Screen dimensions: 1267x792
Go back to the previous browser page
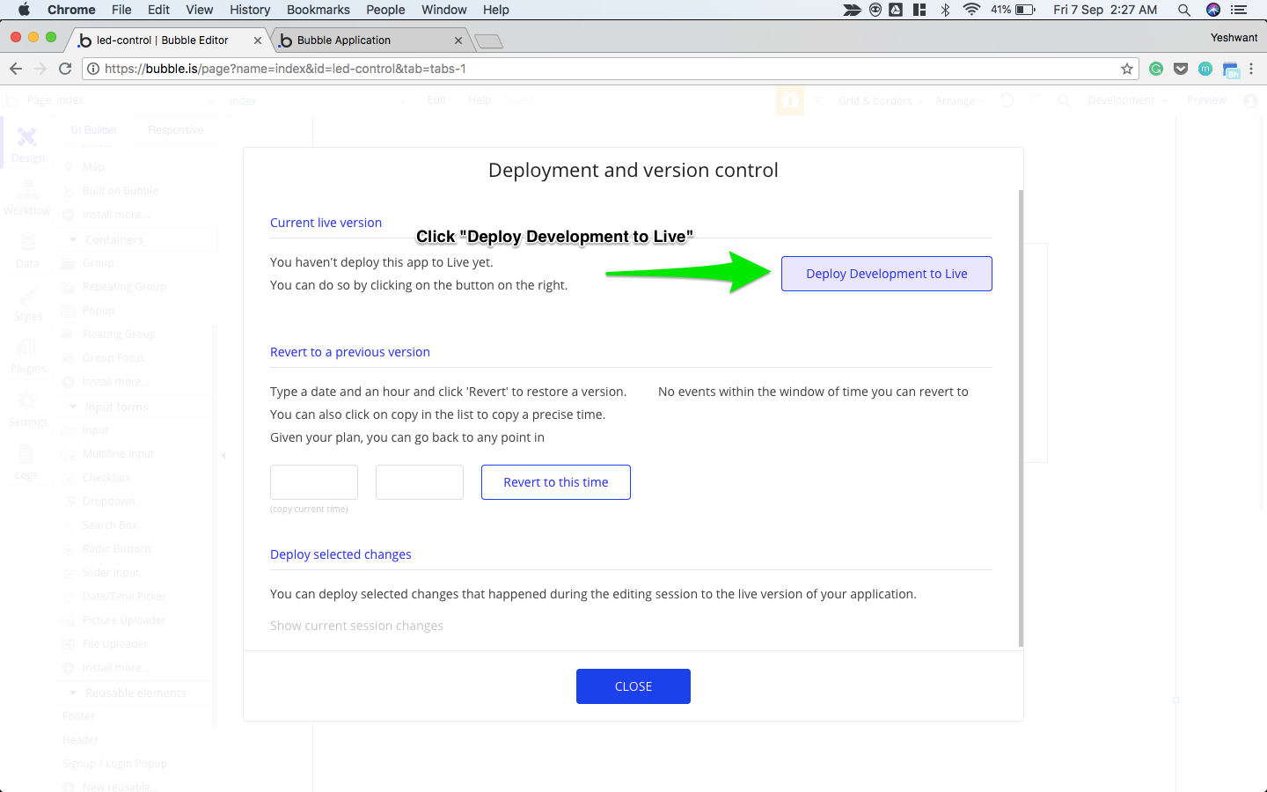coord(16,69)
